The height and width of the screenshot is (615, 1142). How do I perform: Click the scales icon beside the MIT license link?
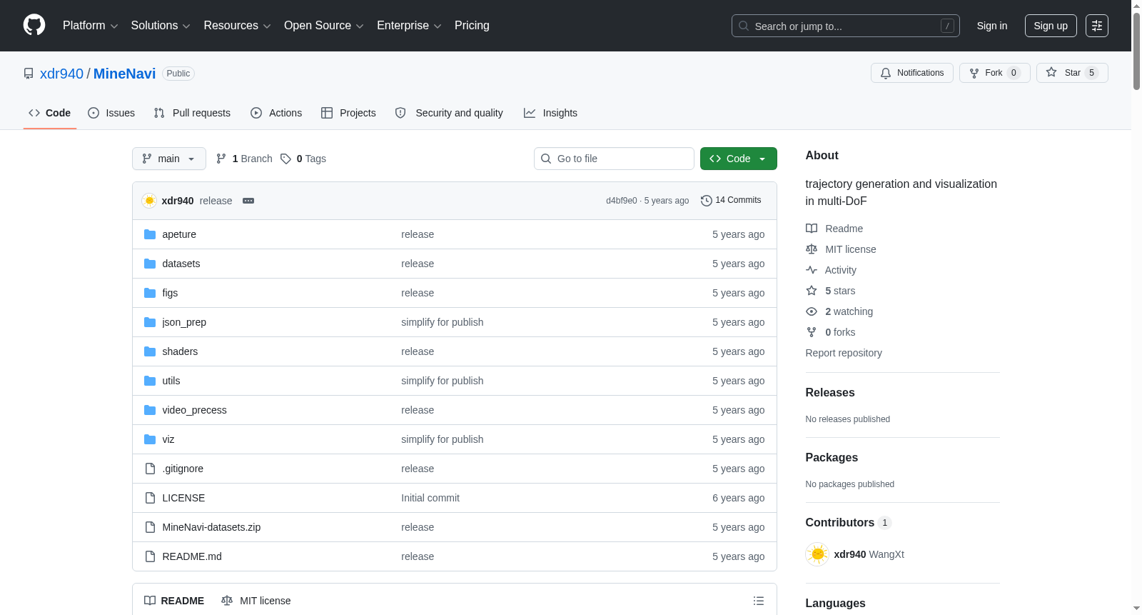[x=812, y=249]
